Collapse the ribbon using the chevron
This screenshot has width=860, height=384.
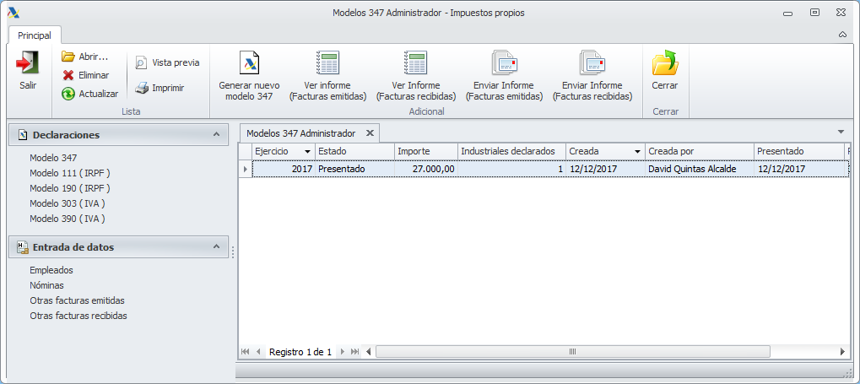click(843, 35)
